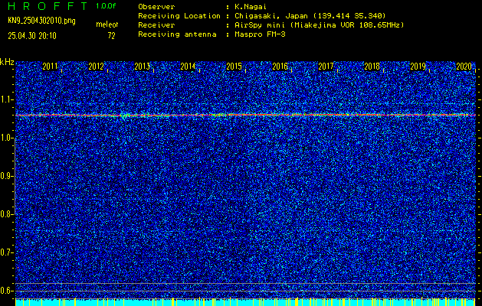Click the observer name K.Nagai
Image resolution: width=482 pixels, height=306 pixels.
tap(250, 6)
